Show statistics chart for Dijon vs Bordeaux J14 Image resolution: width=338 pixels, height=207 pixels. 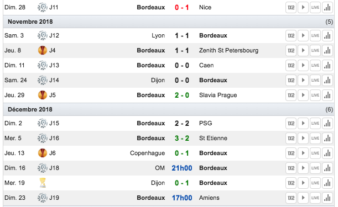pos(327,80)
